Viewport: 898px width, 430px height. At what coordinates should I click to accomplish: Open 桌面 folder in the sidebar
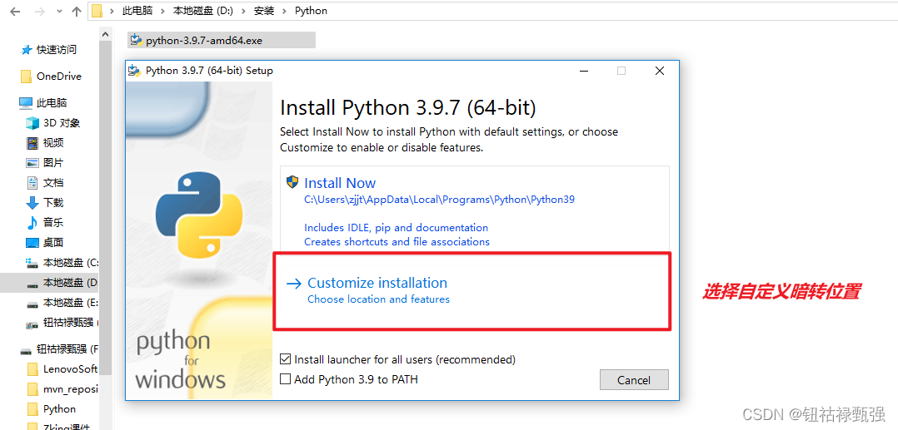[53, 243]
